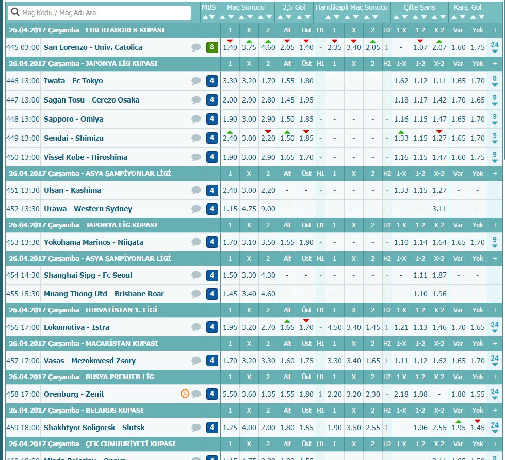Open comments for Iwata - Fc Tokyo
Image resolution: width=505 pixels, height=460 pixels.
[196, 81]
